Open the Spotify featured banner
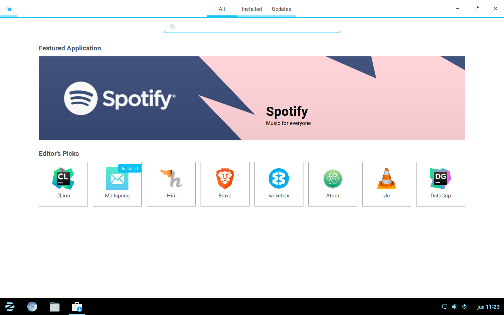The height and width of the screenshot is (315, 504). coord(252,98)
